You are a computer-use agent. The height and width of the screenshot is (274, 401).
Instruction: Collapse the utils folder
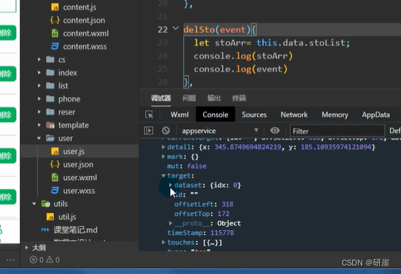(35, 204)
